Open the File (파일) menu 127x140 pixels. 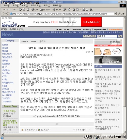[7, 5]
